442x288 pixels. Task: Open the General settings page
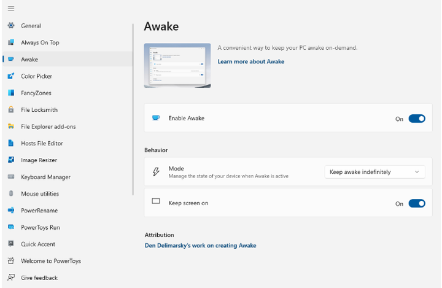[31, 26]
